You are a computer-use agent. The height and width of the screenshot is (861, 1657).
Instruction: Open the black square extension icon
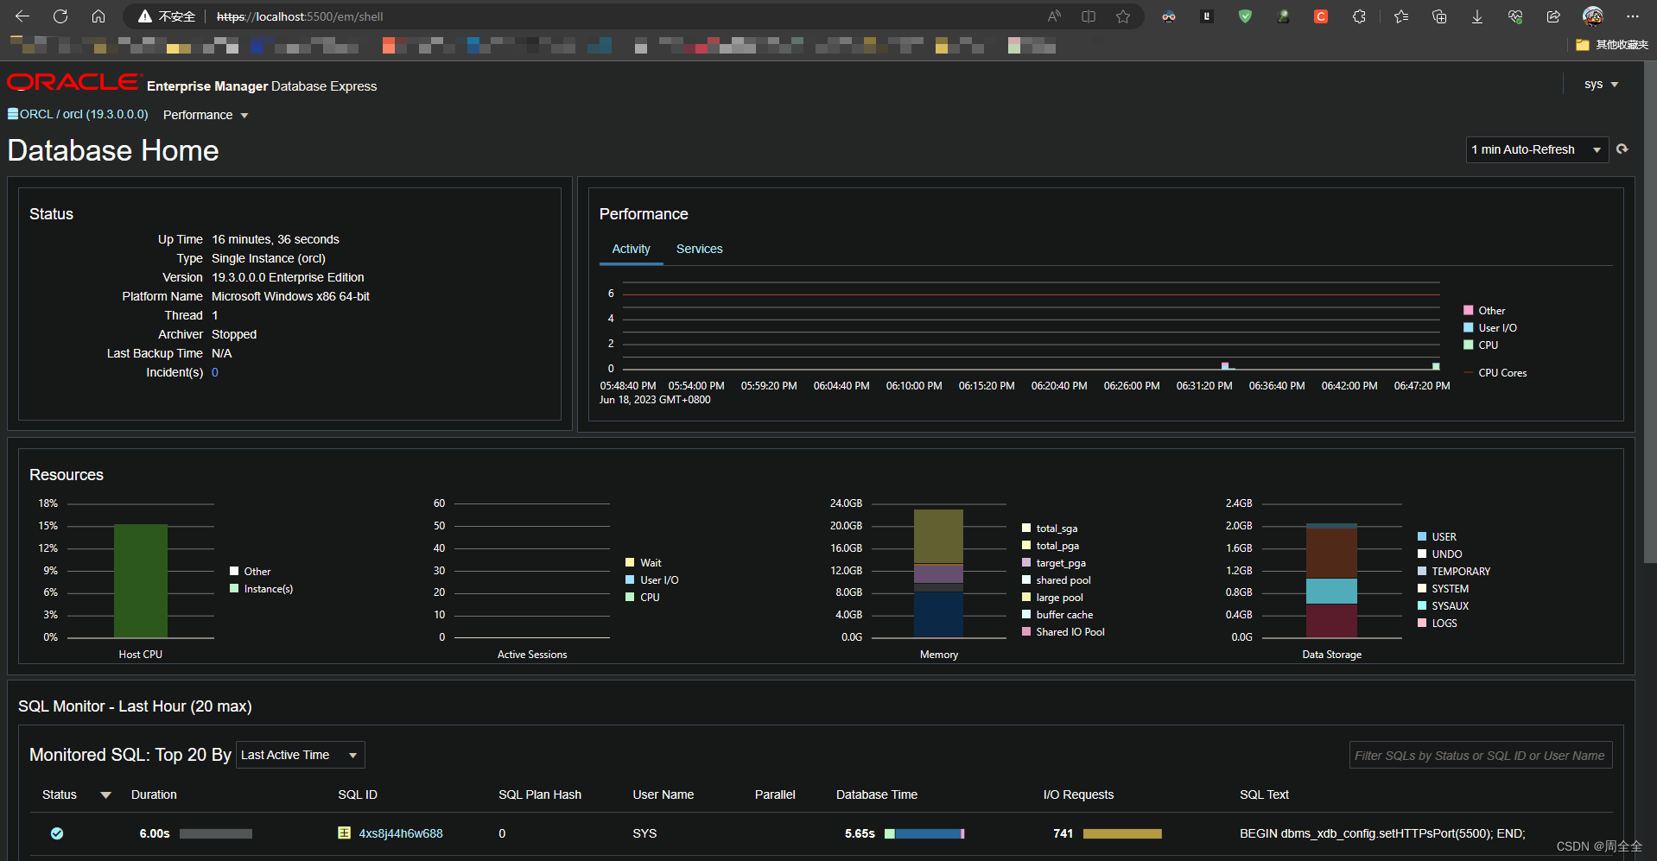(1207, 16)
